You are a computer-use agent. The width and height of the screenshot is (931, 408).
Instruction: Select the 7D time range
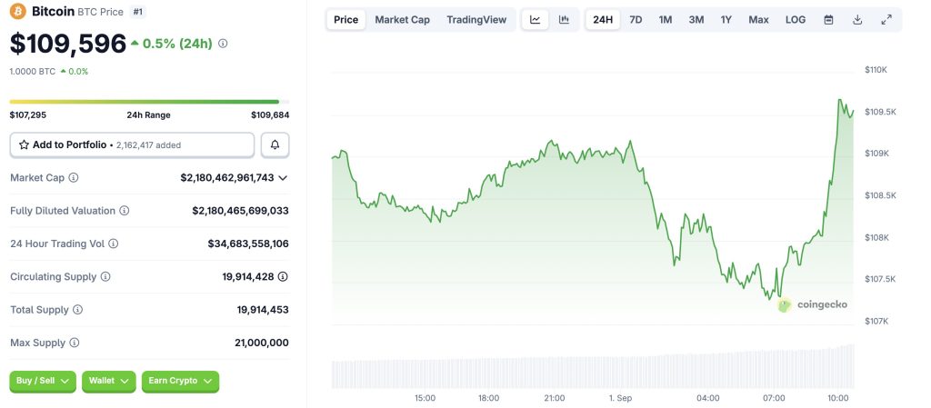tap(636, 20)
